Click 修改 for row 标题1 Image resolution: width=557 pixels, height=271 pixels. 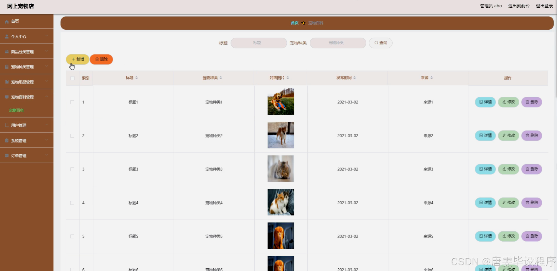click(x=508, y=102)
